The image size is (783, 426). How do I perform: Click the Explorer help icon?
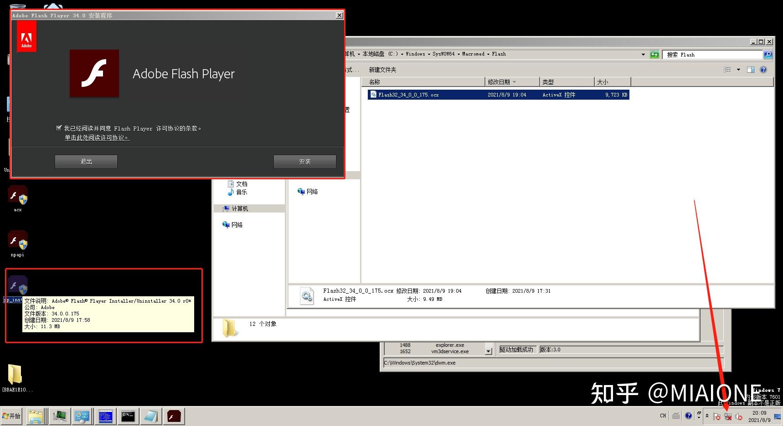[763, 70]
